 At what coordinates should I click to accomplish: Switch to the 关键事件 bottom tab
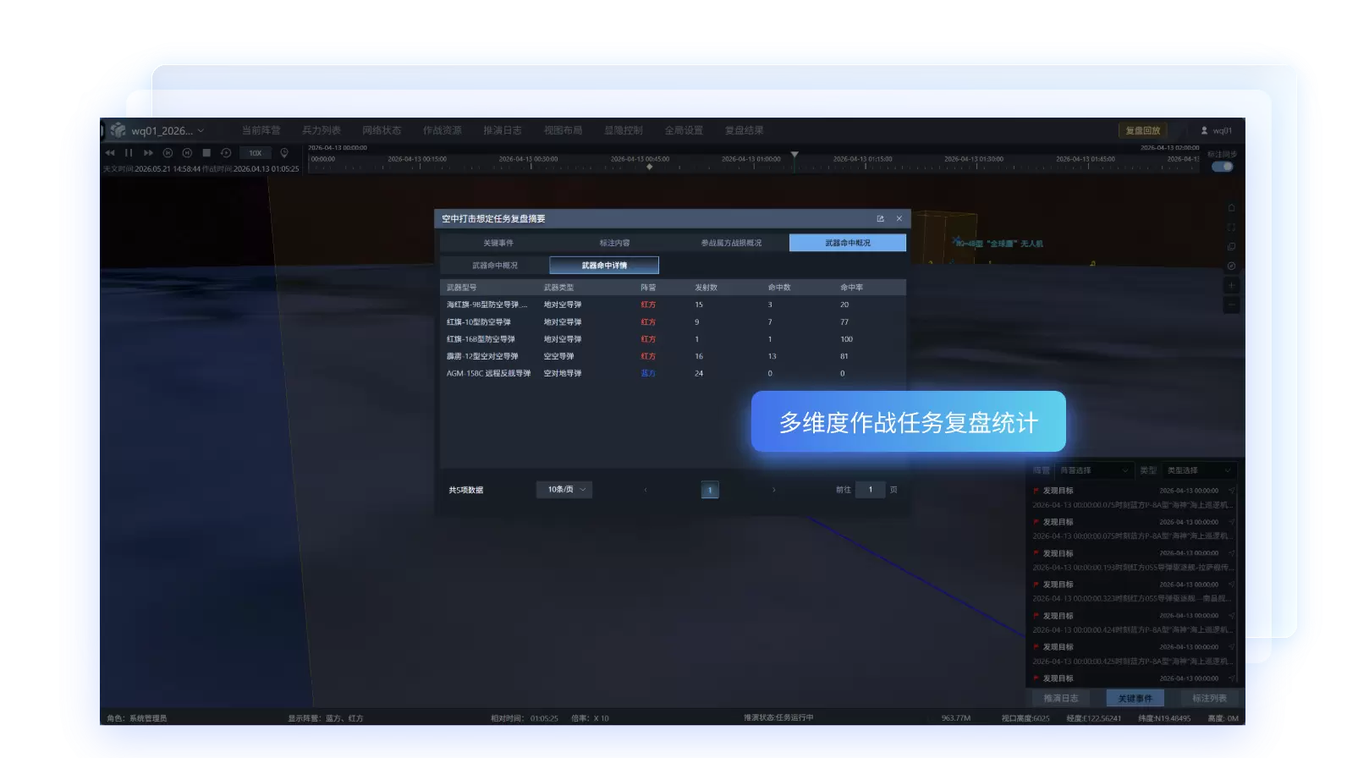[x=1135, y=698]
